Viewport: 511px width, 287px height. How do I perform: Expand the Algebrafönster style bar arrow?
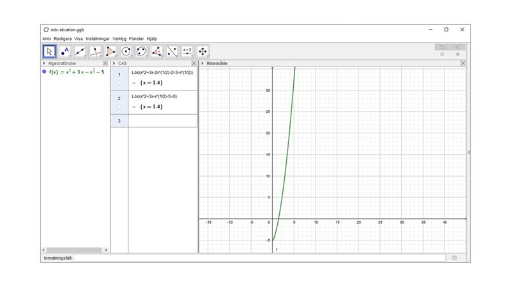click(x=45, y=64)
